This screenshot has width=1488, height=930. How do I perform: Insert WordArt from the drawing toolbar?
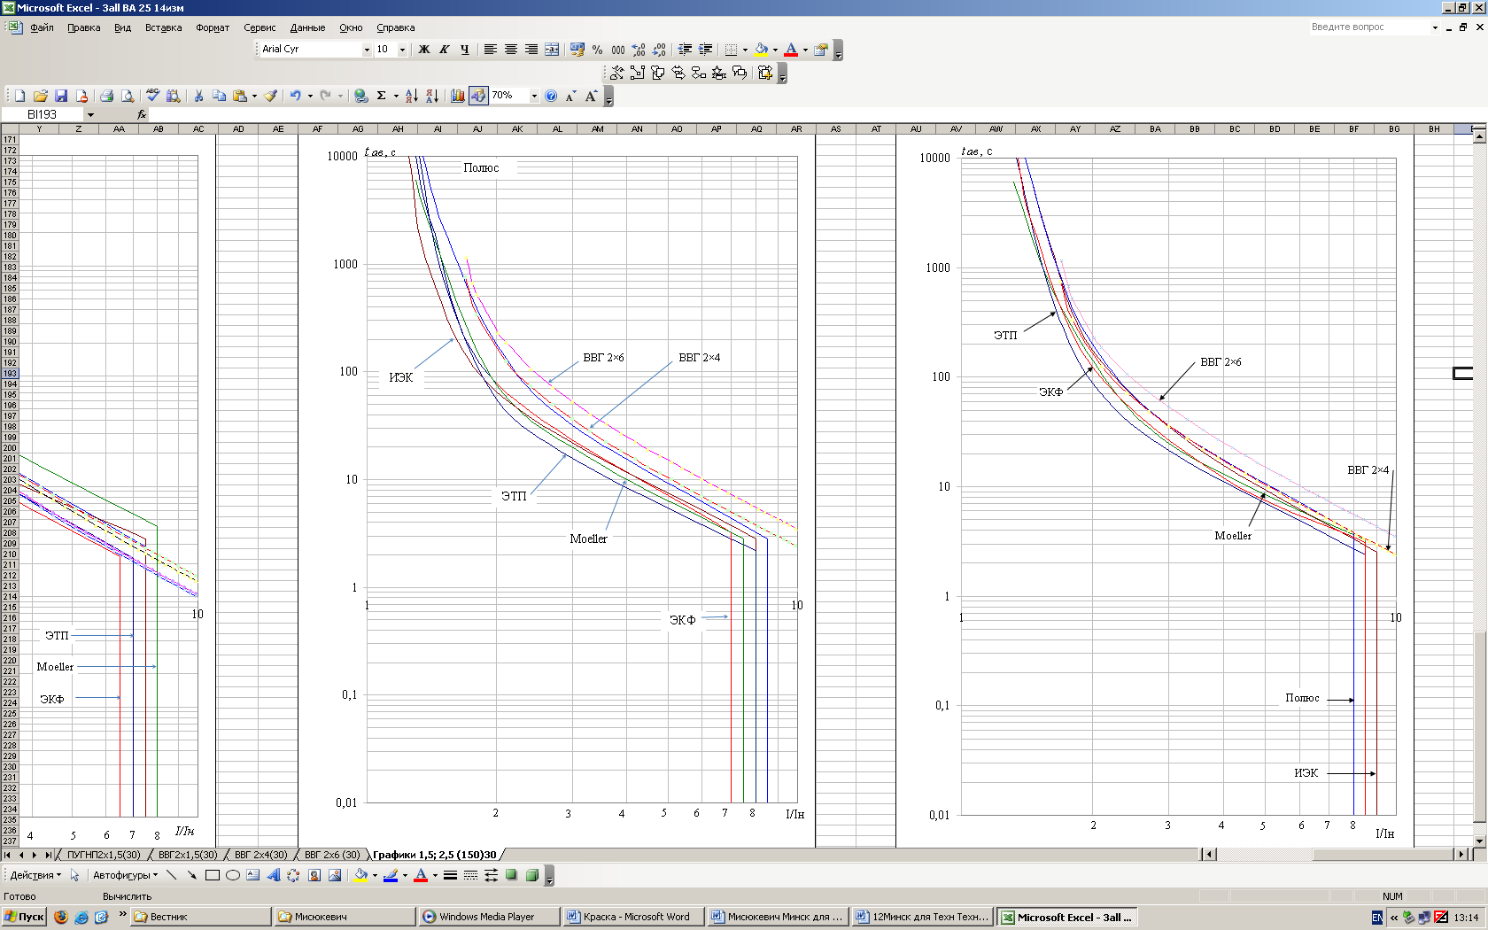[x=273, y=875]
